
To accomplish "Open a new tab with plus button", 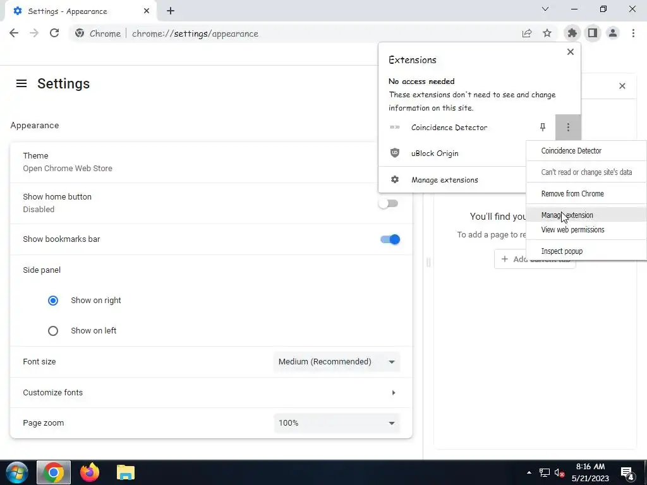I will 171,11.
